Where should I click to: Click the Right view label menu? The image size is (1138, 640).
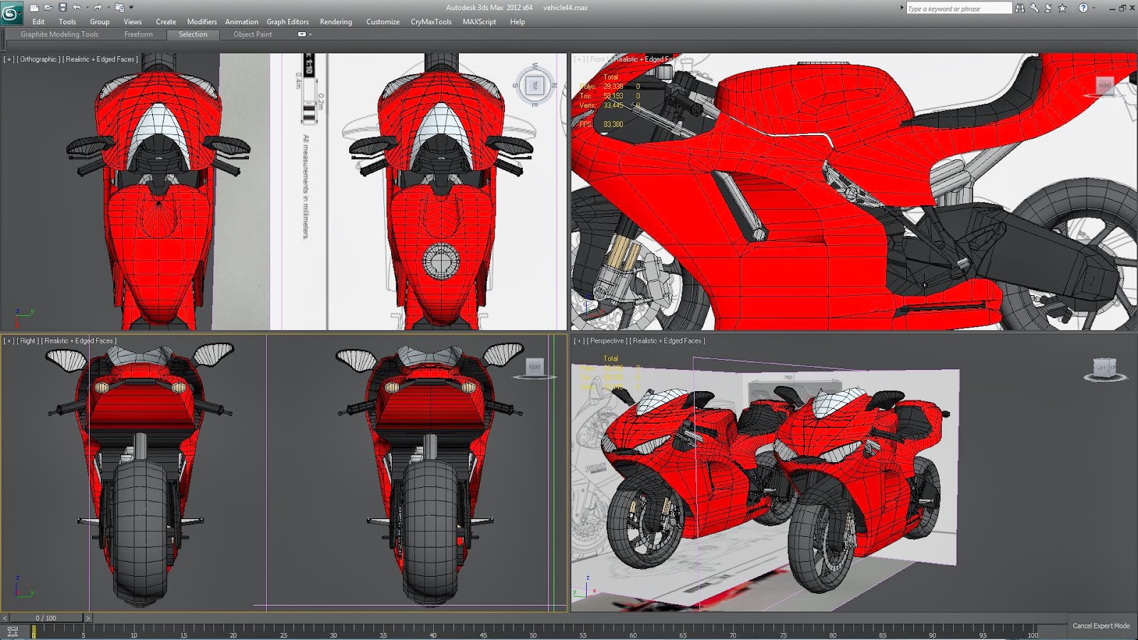pos(28,341)
